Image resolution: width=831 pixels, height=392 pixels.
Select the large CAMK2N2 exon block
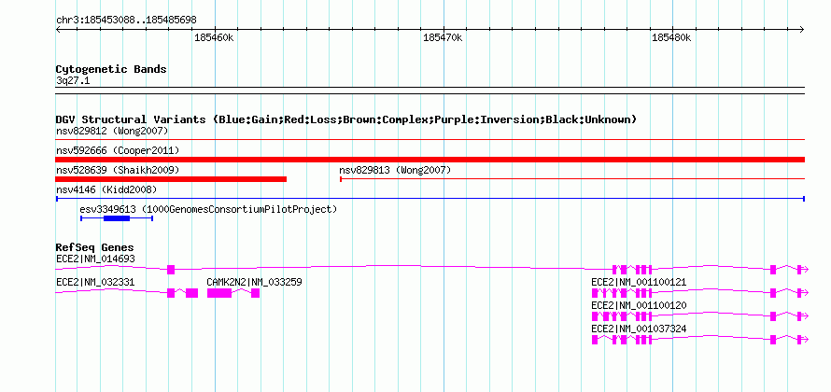[x=219, y=293]
